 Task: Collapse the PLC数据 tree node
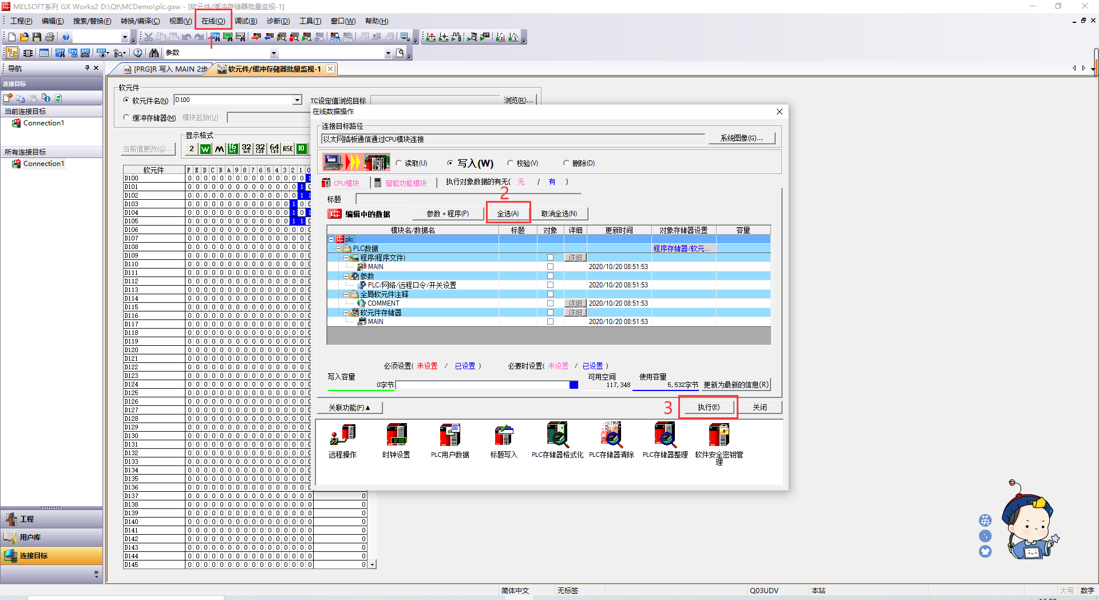click(338, 248)
